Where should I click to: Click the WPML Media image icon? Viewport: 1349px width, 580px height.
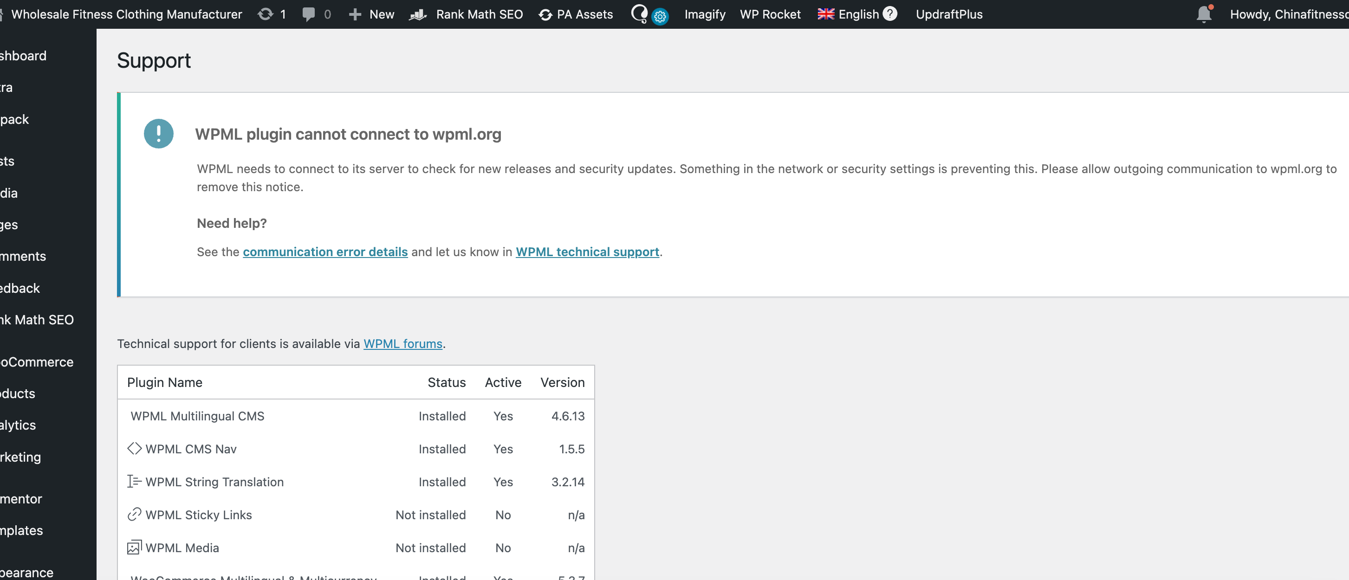pos(135,547)
